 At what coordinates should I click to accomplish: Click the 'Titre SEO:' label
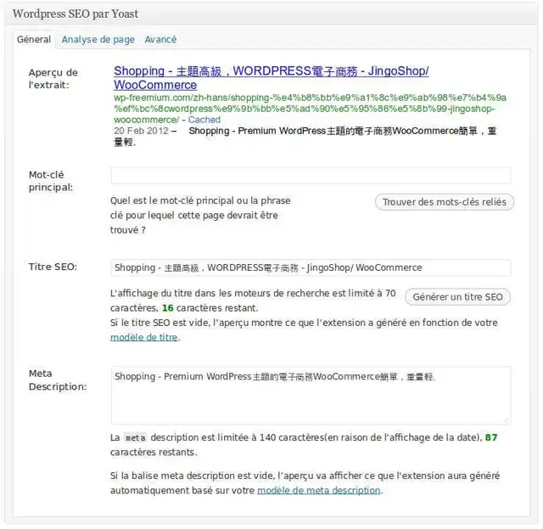[53, 267]
